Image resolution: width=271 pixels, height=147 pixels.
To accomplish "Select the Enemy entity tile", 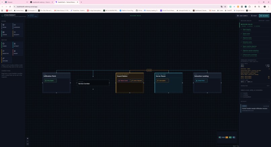I will pos(18,52).
